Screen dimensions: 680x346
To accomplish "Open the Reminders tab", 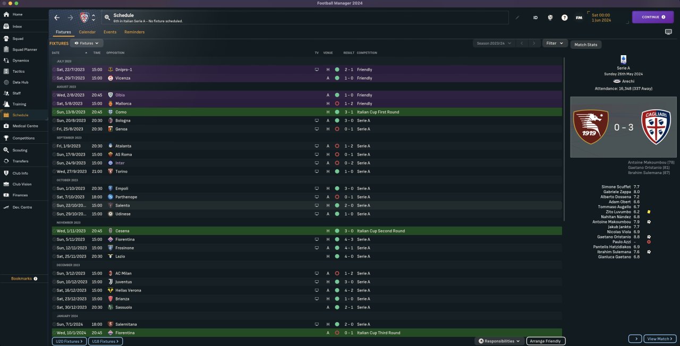I will 134,32.
